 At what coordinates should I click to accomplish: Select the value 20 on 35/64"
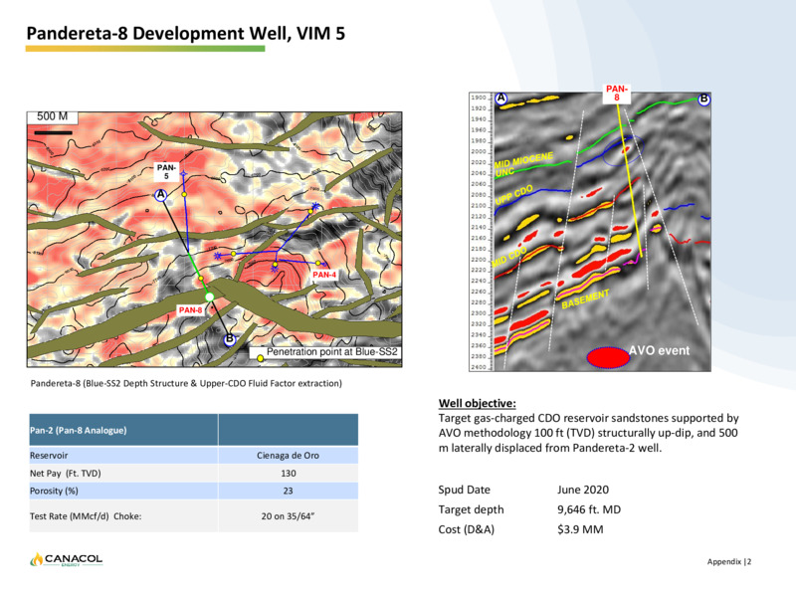[x=288, y=516]
